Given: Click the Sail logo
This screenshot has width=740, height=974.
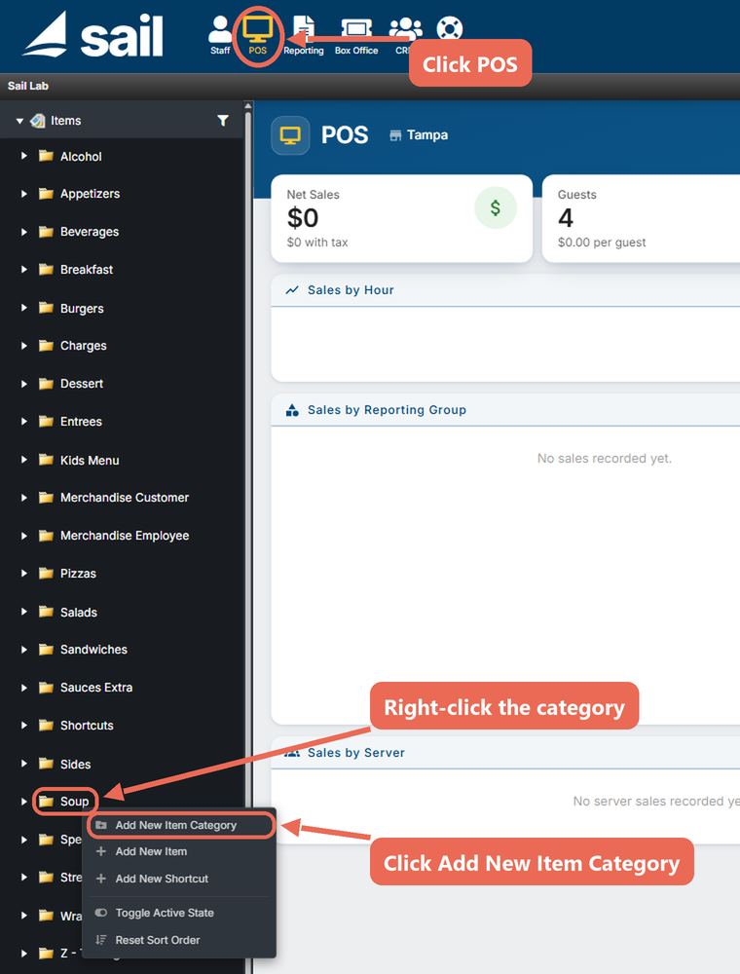Looking at the screenshot, I should 93,35.
